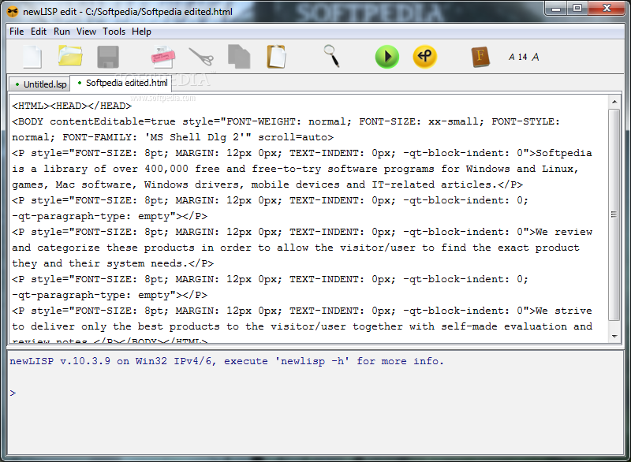631x462 pixels.
Task: Run the script with the green play button
Action: (387, 57)
